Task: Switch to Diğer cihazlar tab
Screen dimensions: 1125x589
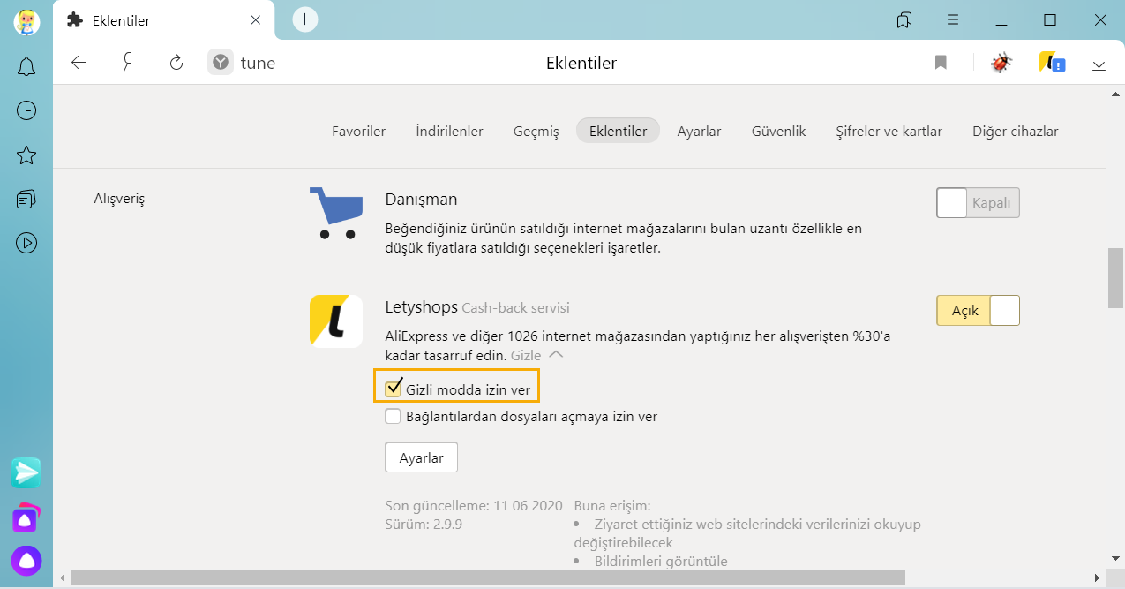Action: (x=1016, y=131)
